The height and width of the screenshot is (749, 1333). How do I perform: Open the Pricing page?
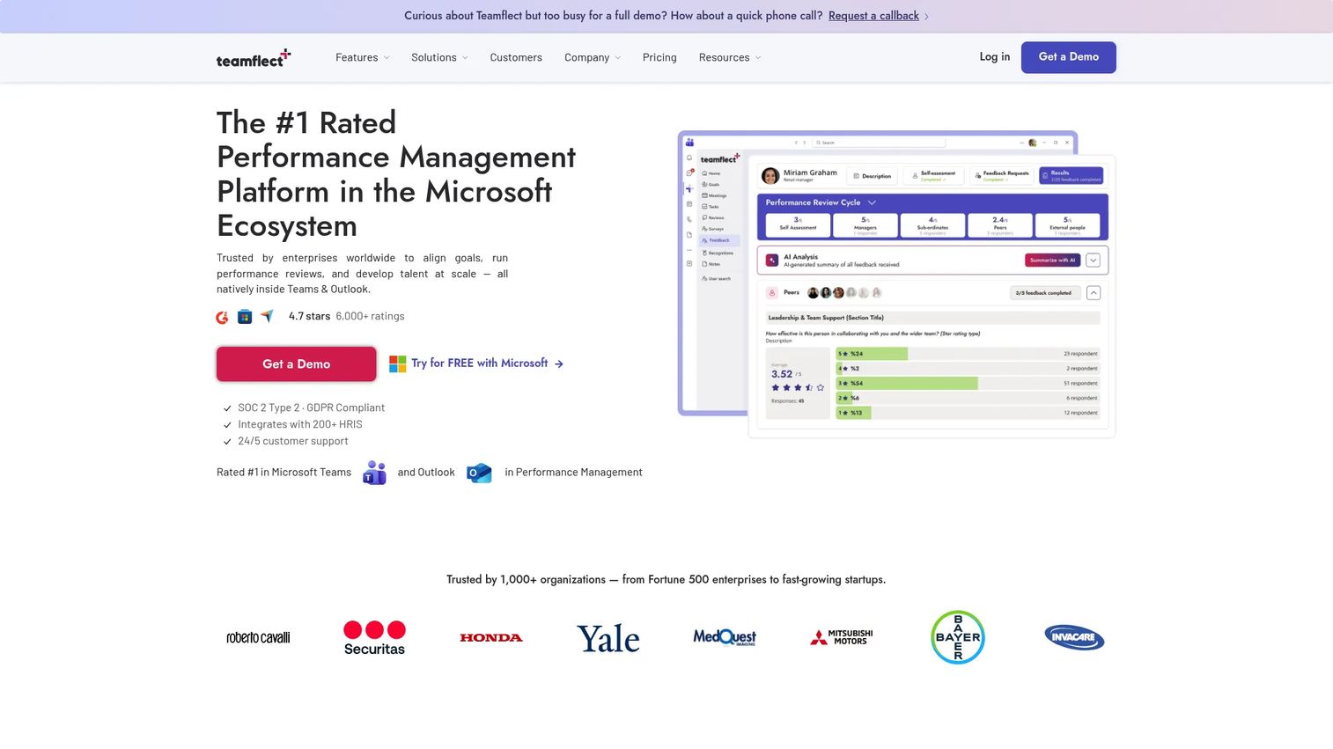(659, 57)
